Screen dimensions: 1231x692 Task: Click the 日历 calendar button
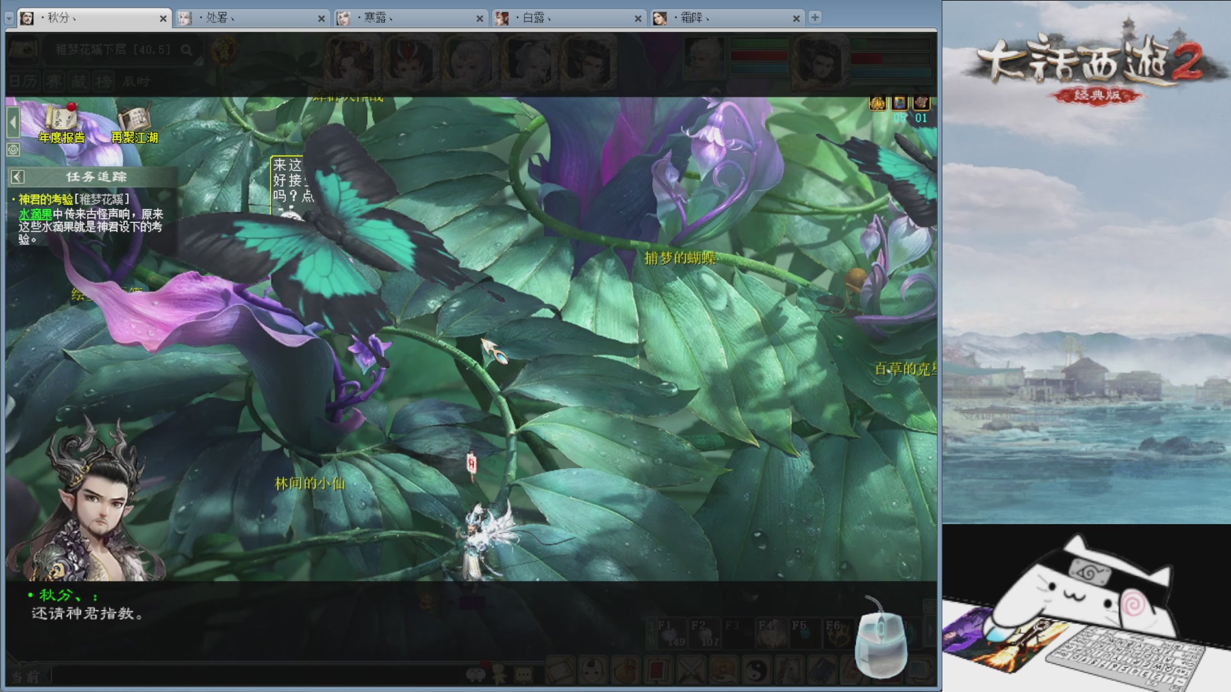[23, 81]
